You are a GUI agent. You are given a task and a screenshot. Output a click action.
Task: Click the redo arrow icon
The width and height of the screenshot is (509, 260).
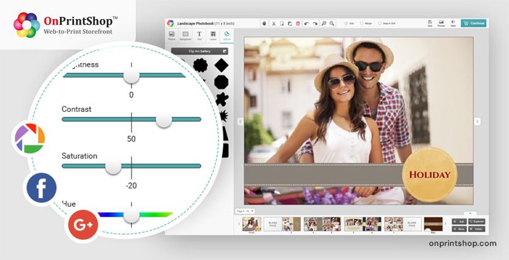[x=314, y=23]
